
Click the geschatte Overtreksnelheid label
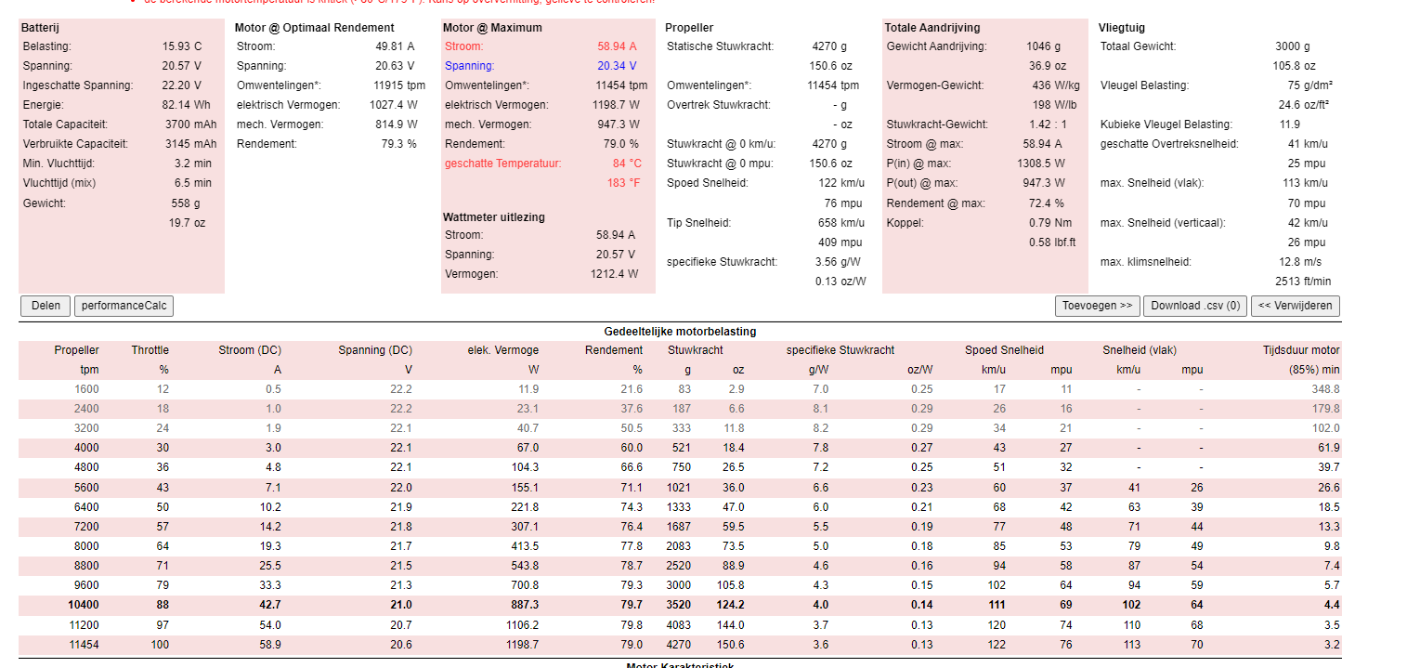pyautogui.click(x=1169, y=144)
